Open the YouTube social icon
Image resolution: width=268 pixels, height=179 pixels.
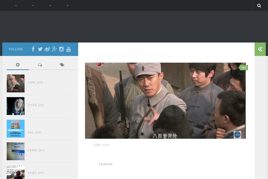pos(68,49)
